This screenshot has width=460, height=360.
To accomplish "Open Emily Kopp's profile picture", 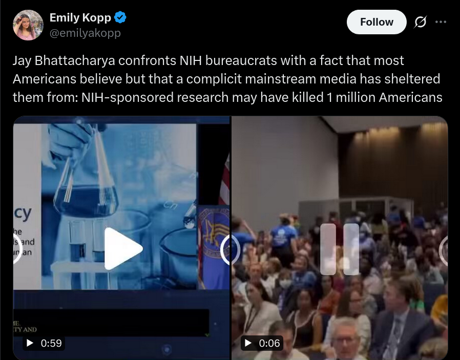I will pyautogui.click(x=28, y=25).
